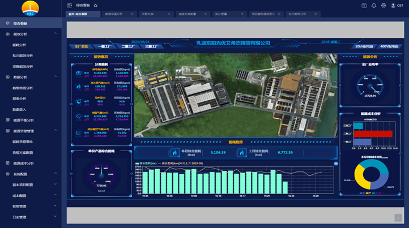
Task: Collapse the sidebar with the menu-fold icon
Action: 69,6
